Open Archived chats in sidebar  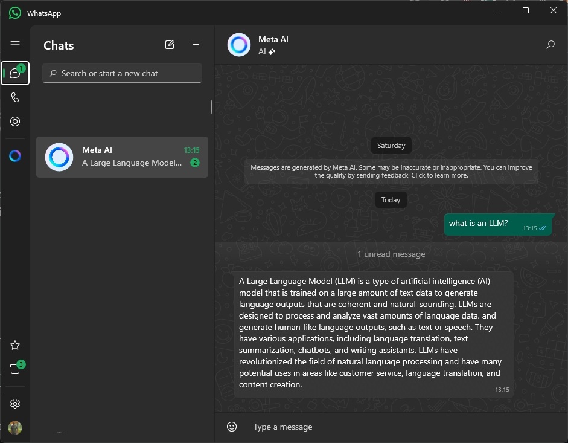15,369
